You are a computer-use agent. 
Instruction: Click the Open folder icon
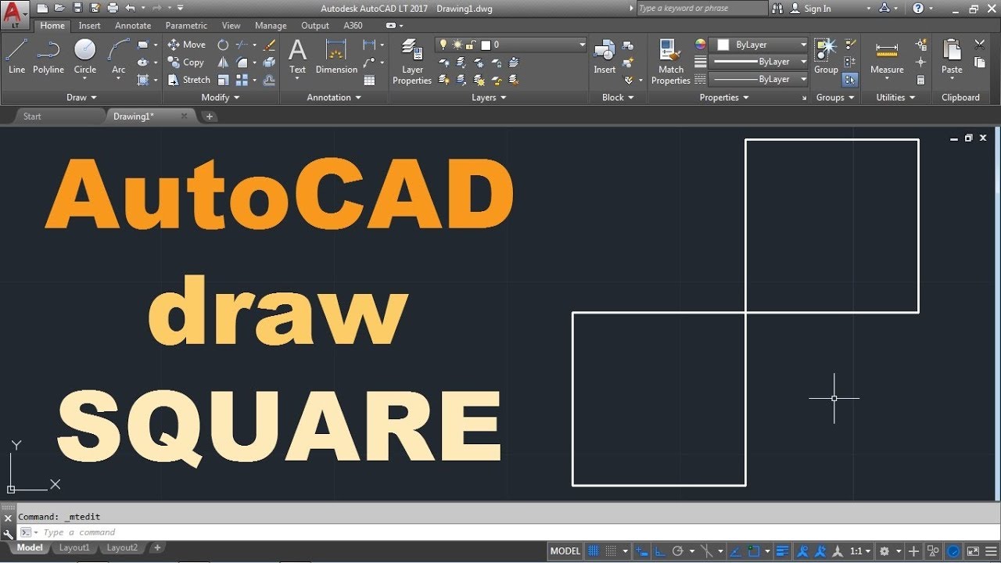pos(59,8)
